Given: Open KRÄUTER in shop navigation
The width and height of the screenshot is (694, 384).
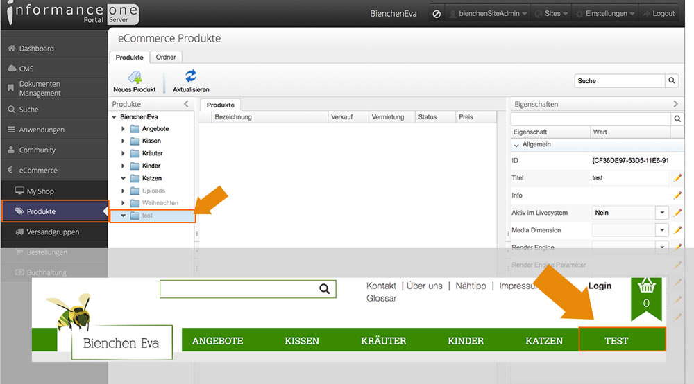Looking at the screenshot, I should [x=383, y=341].
